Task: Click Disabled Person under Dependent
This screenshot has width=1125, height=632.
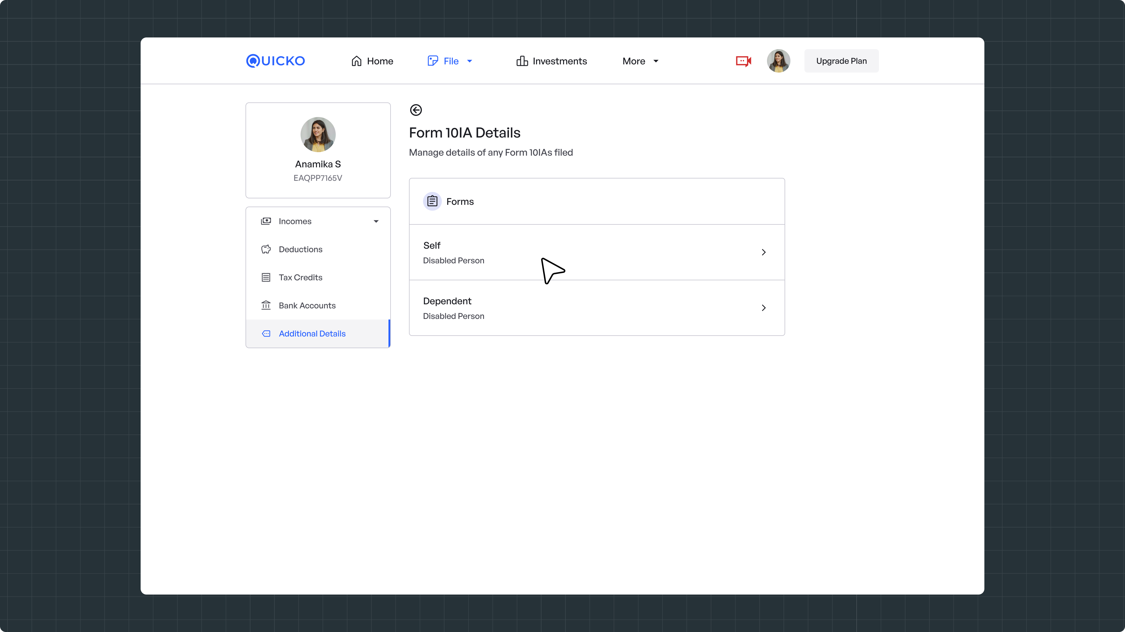Action: pos(453,316)
